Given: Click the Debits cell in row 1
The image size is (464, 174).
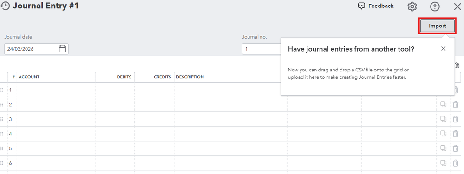Looking at the screenshot, I should [115, 90].
